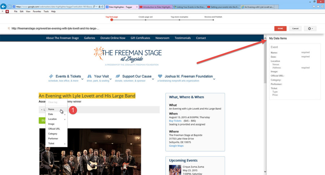The width and height of the screenshot is (325, 175).
Task: Click the red DONE button
Action: (x=280, y=28)
